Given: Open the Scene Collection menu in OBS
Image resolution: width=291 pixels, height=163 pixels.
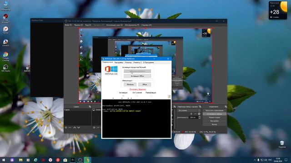Looking at the screenshot, I should click(115, 25).
